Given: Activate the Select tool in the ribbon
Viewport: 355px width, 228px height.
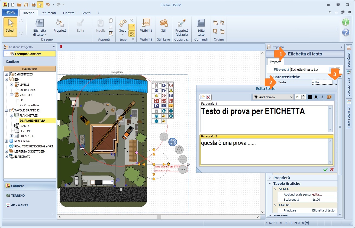Looking at the screenshot, I should [10, 27].
